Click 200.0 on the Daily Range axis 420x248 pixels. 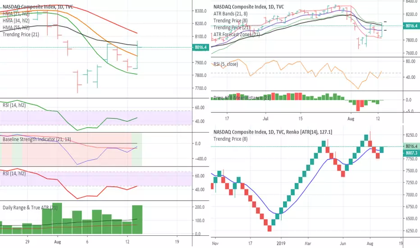coord(200,207)
